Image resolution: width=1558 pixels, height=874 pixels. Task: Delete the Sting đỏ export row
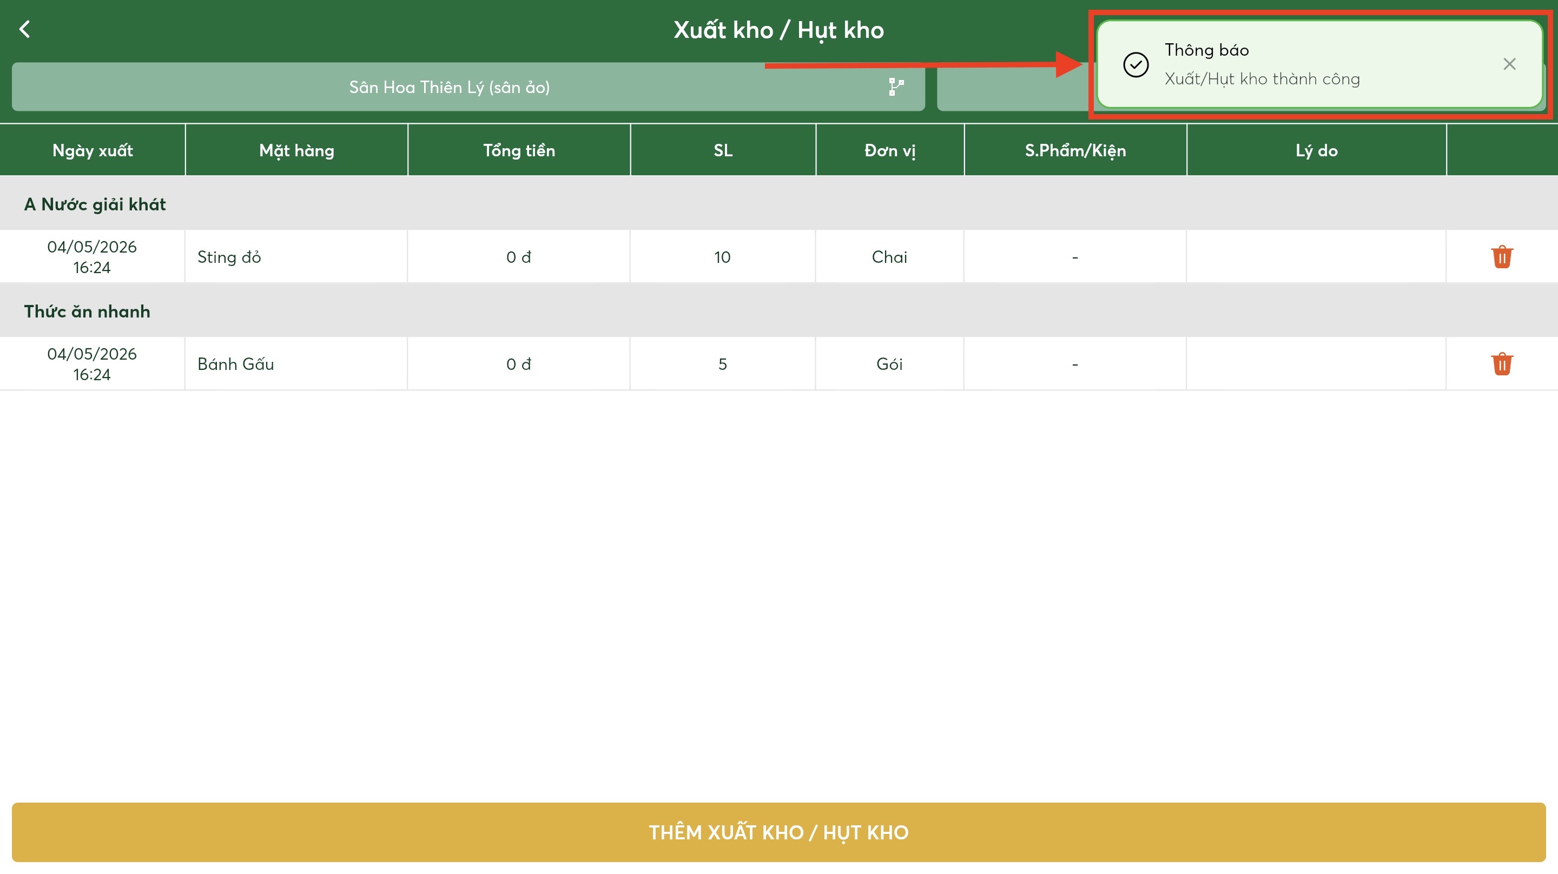pyautogui.click(x=1502, y=257)
